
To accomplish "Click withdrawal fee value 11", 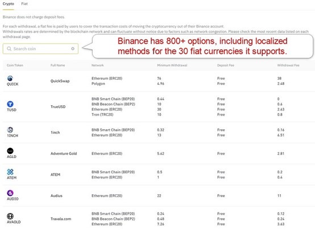I will coord(279,196).
